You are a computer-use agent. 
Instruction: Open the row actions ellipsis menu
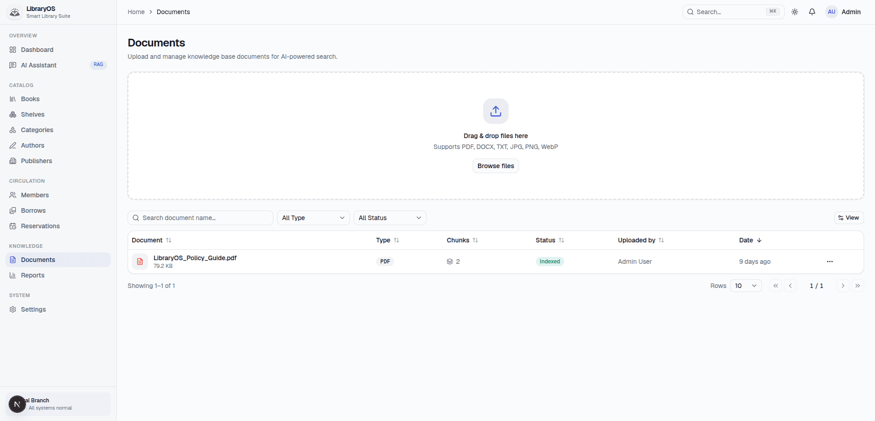tap(830, 262)
